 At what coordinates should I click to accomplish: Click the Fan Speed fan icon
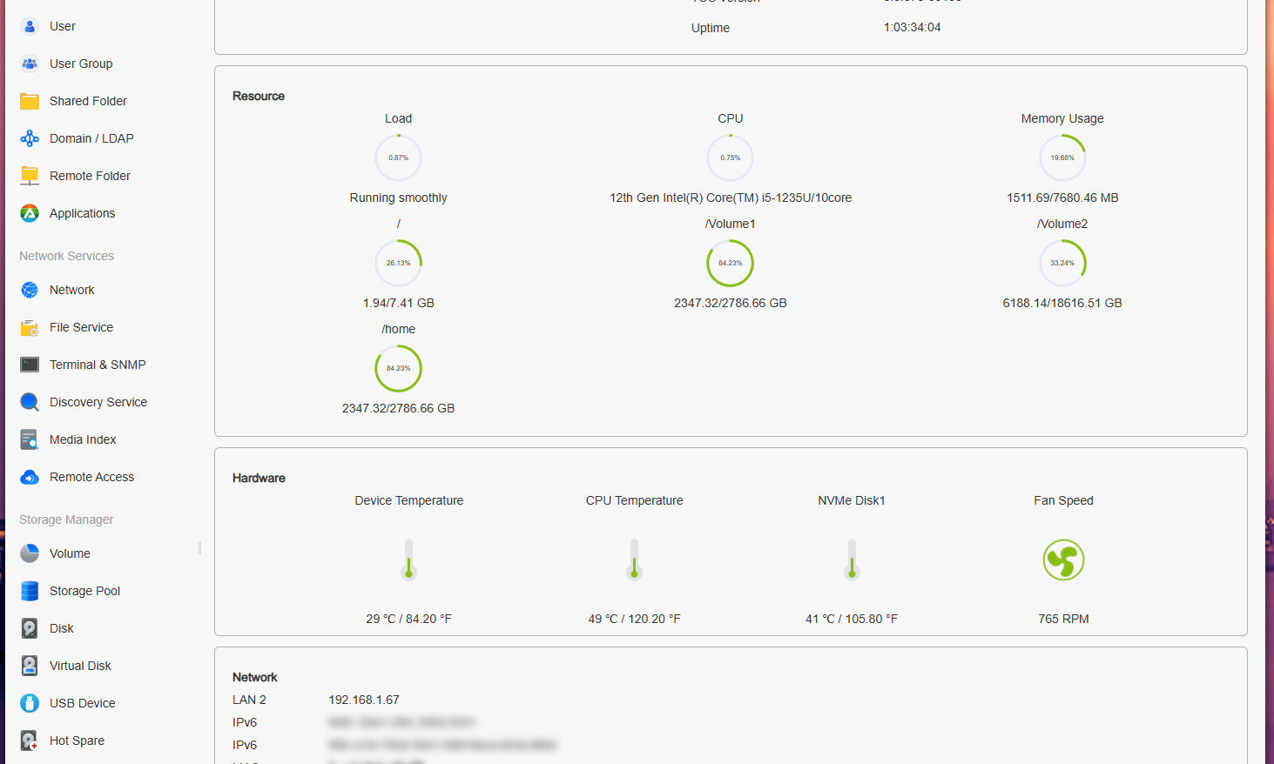click(1063, 560)
